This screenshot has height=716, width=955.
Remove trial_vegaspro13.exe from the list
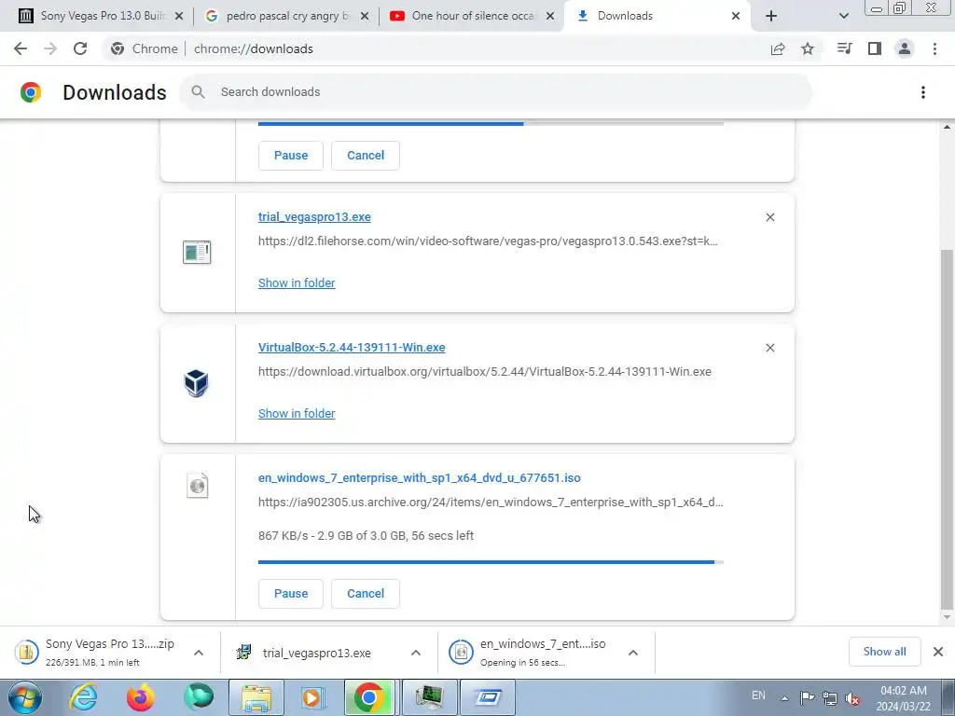769,217
